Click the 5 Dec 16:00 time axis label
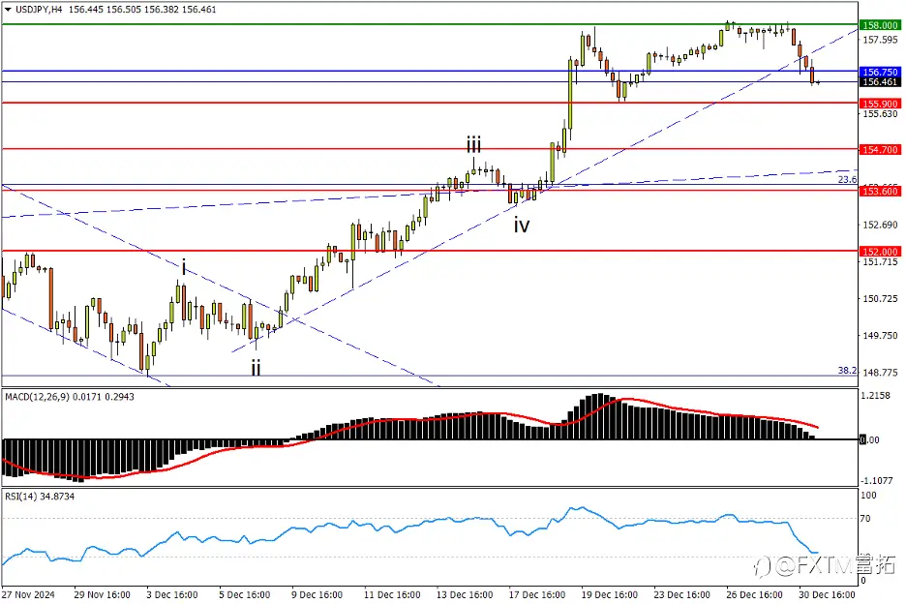Viewport: 906px width, 604px height. (245, 594)
